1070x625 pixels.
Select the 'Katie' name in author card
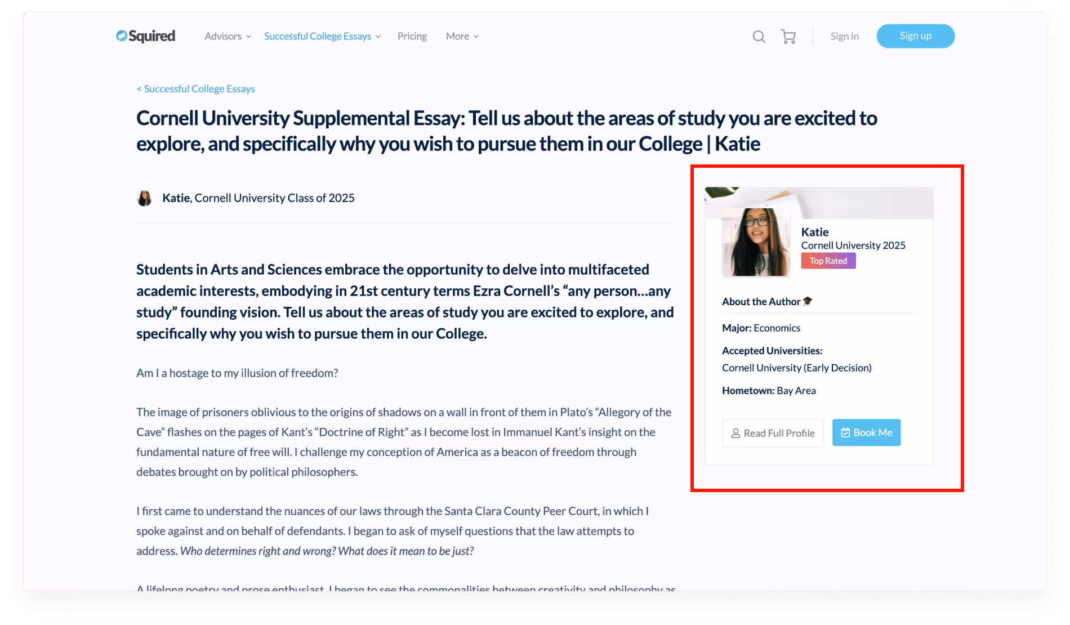tap(815, 232)
